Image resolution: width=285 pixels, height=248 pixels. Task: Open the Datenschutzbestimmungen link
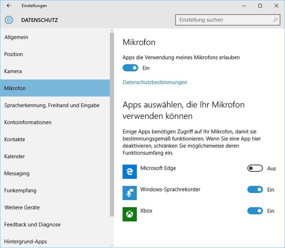click(155, 82)
